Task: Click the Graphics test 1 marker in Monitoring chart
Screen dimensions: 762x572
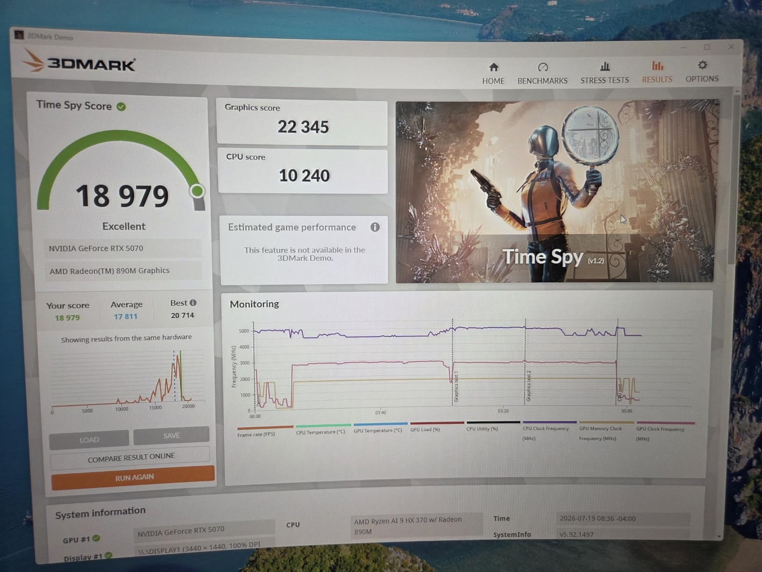Action: pos(456,386)
